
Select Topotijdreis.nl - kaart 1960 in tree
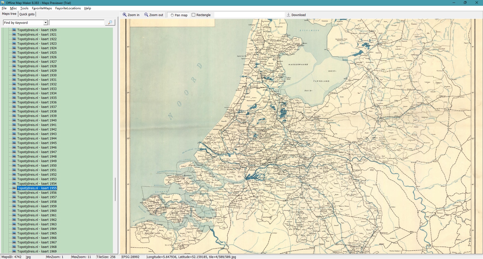[37, 211]
